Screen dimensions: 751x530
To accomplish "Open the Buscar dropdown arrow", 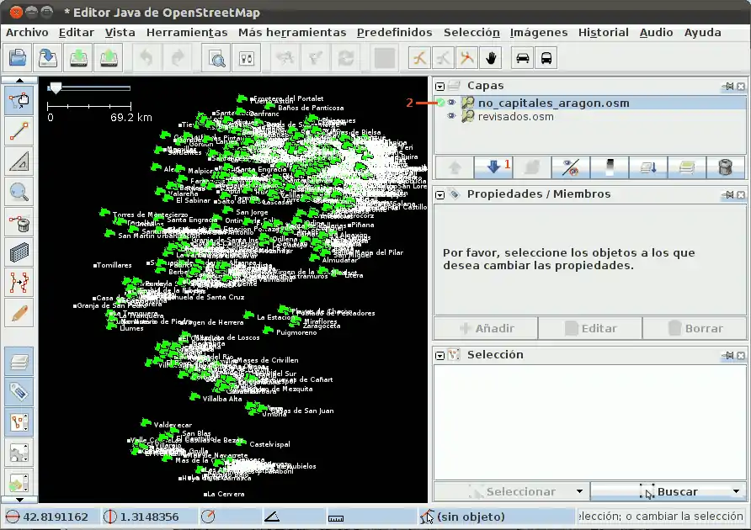I will point(735,491).
